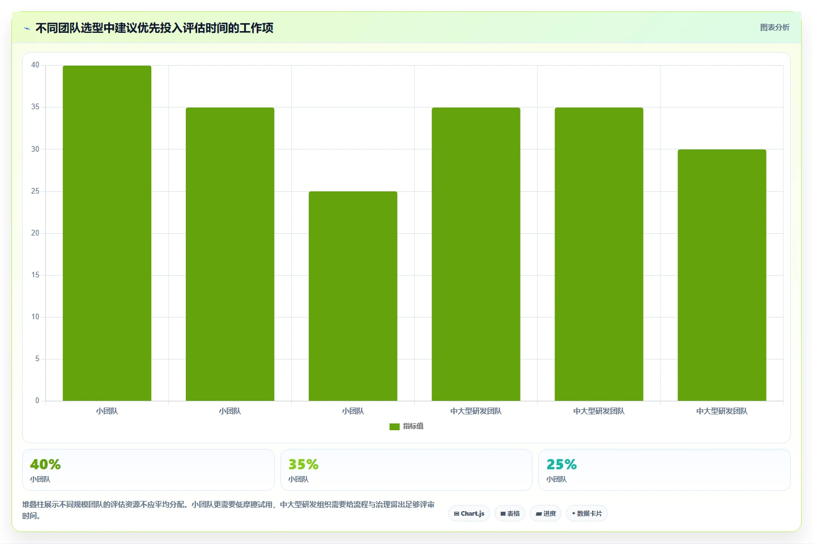Click the 小团队 bar reaching 35
Image resolution: width=813 pixels, height=544 pixels.
coord(230,254)
